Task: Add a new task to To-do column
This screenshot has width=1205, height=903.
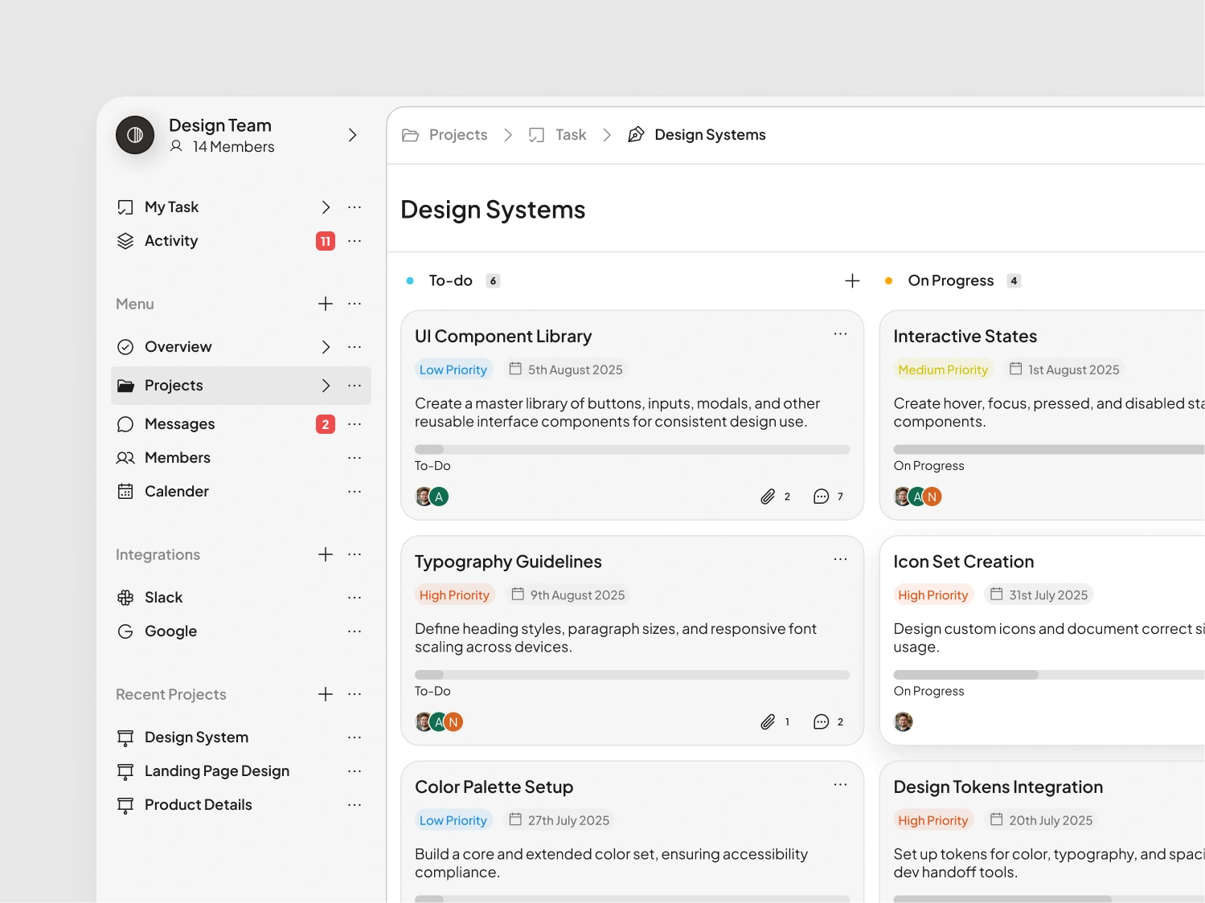Action: pyautogui.click(x=852, y=280)
